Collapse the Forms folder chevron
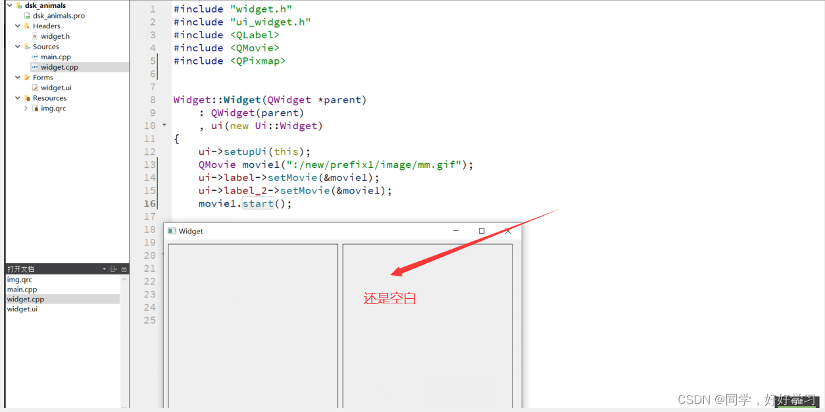The width and height of the screenshot is (825, 412). click(18, 77)
